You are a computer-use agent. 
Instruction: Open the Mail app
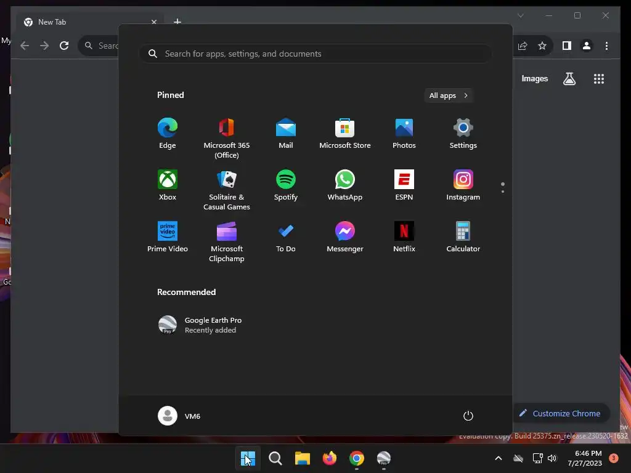286,134
